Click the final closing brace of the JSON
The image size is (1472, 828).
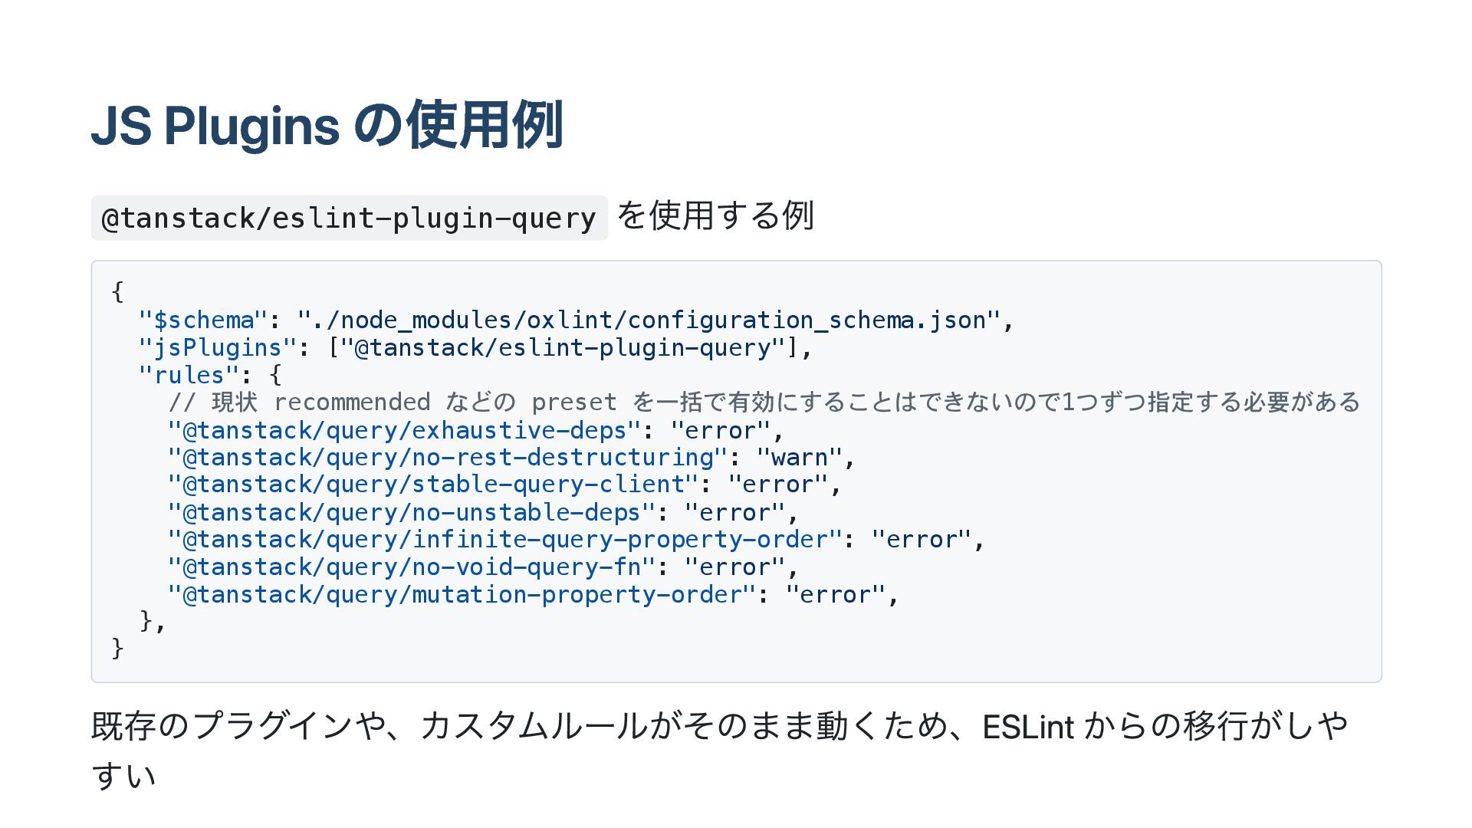[x=117, y=649]
